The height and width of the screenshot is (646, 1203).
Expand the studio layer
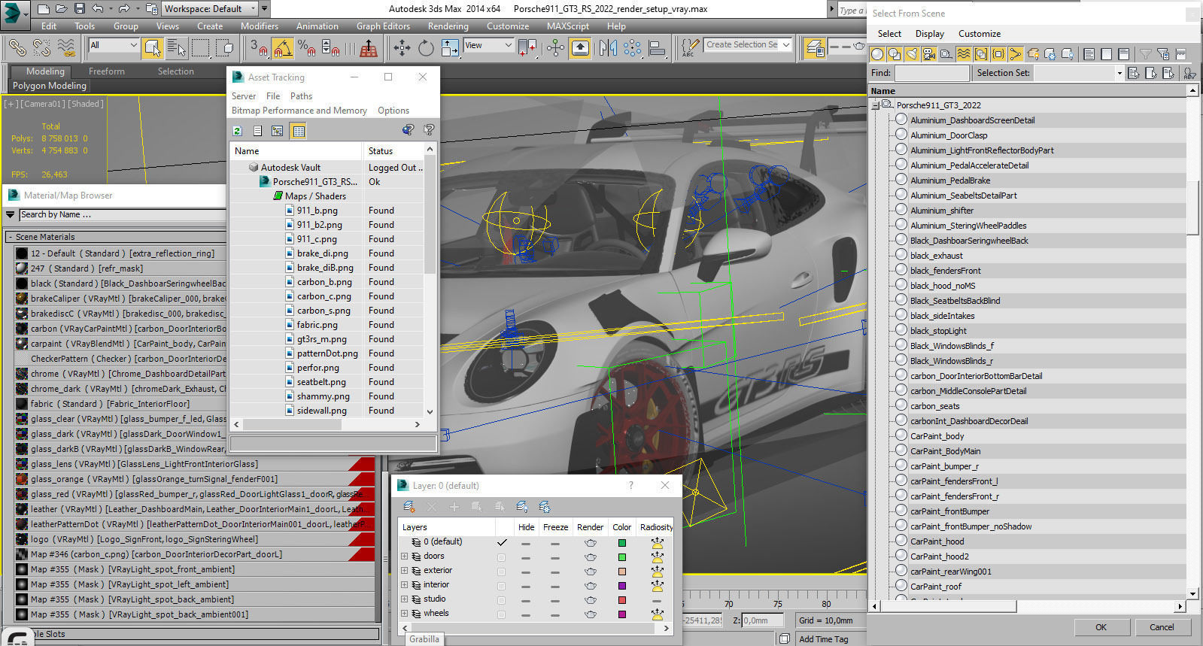pos(405,599)
